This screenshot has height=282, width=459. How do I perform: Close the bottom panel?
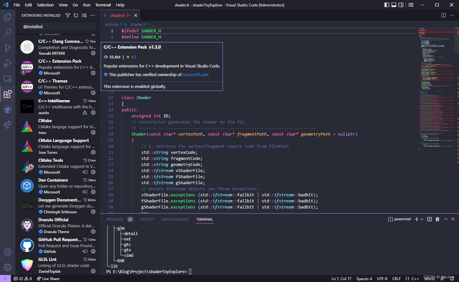[453, 219]
